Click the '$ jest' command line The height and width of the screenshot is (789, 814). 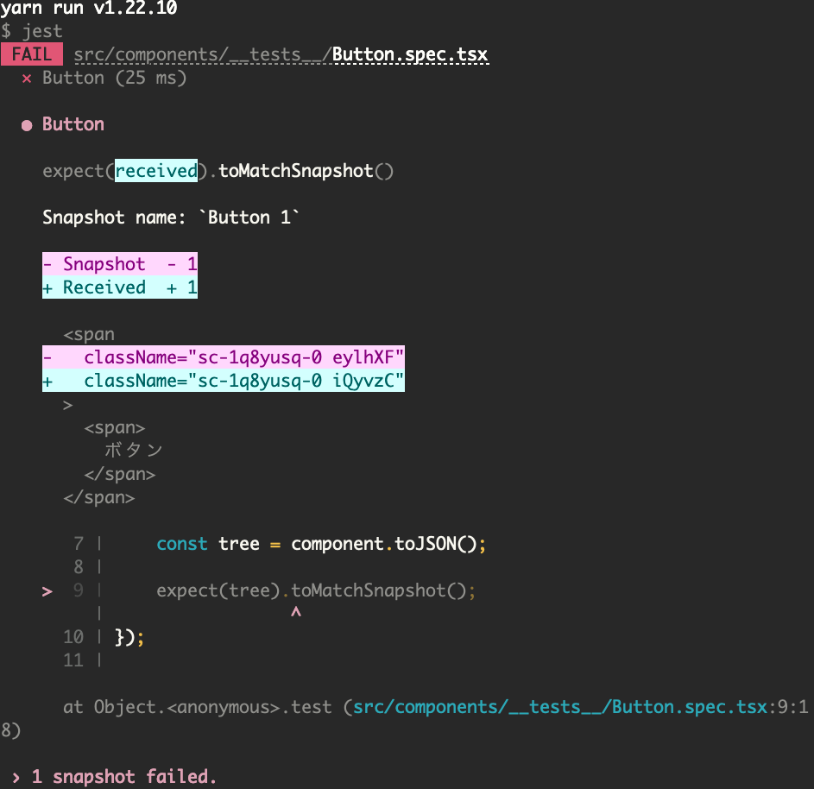coord(32,31)
